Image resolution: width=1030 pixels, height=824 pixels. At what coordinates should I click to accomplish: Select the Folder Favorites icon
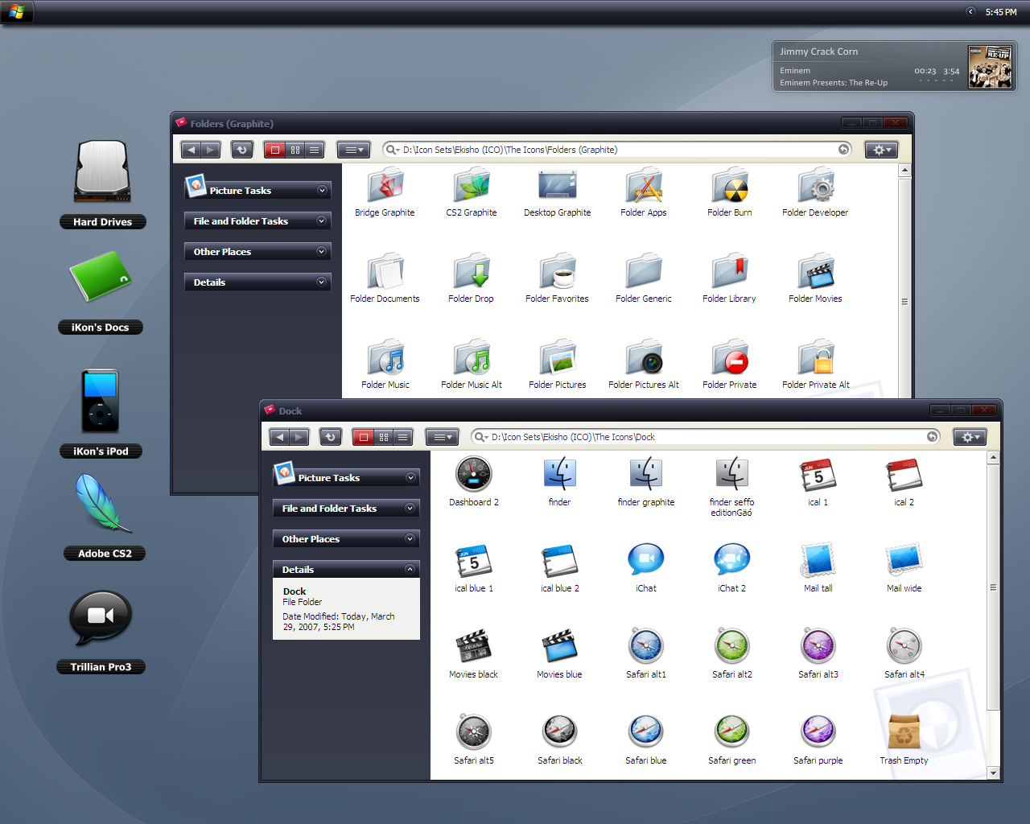point(558,272)
